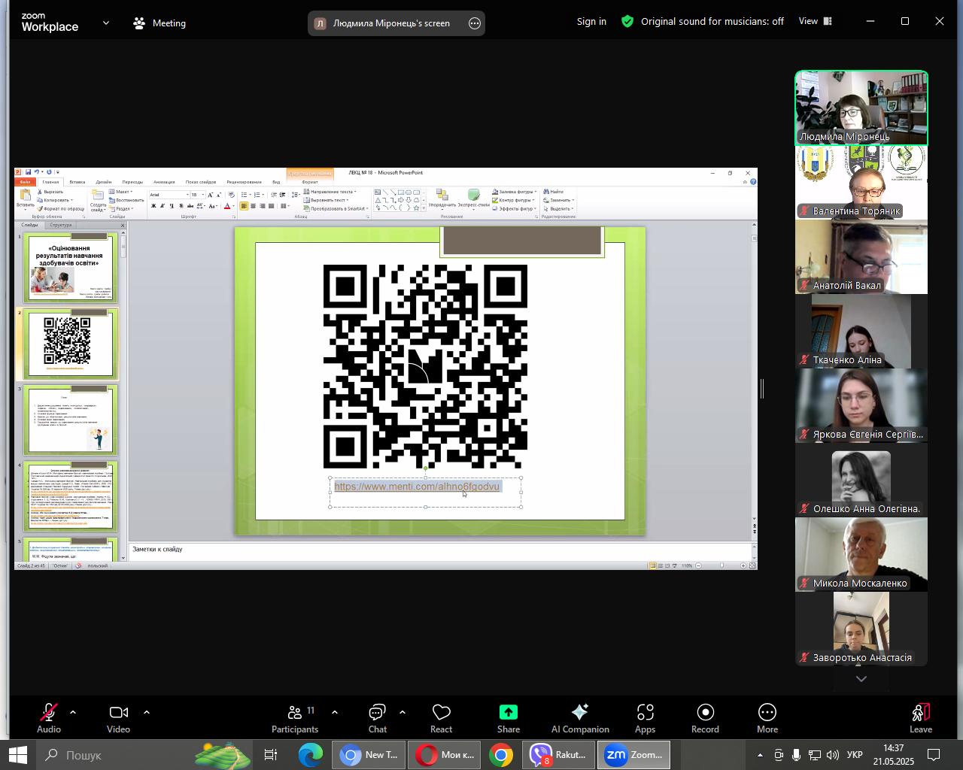Click taskbar volume speaker icon
This screenshot has width=963, height=770.
coord(832,755)
